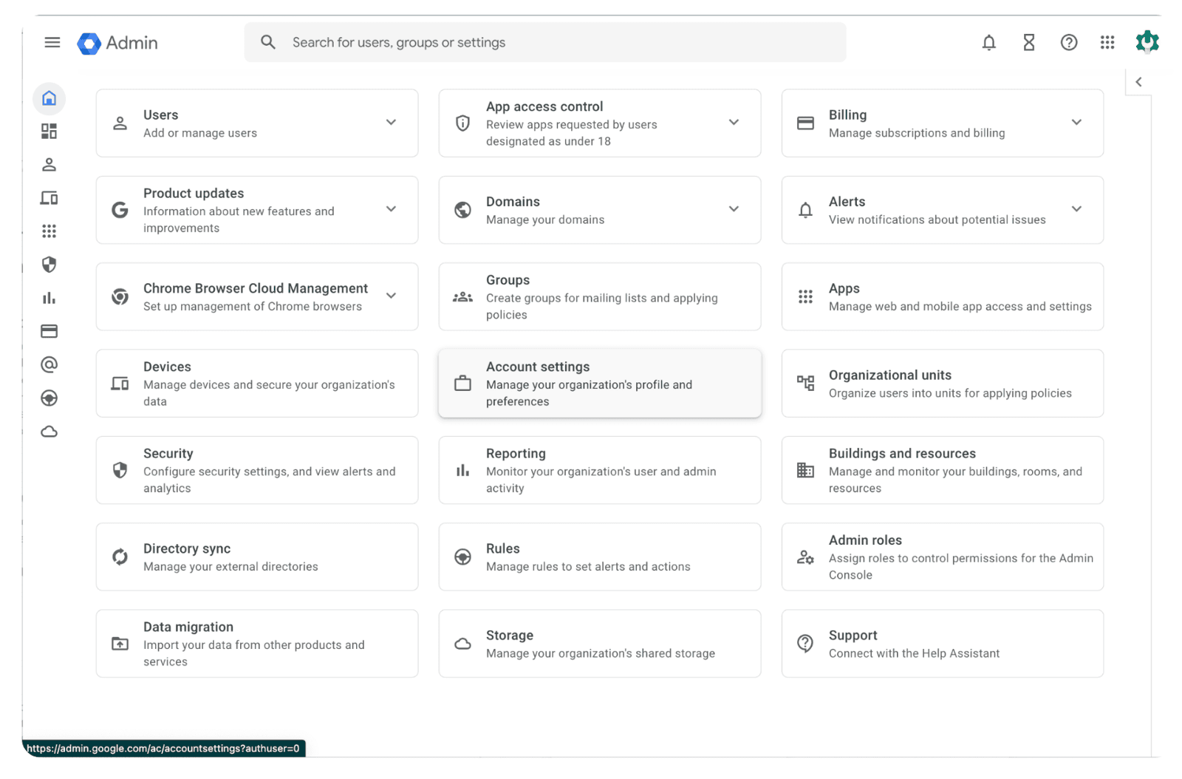
Task: Click the Security shield sidebar icon
Action: (x=49, y=265)
